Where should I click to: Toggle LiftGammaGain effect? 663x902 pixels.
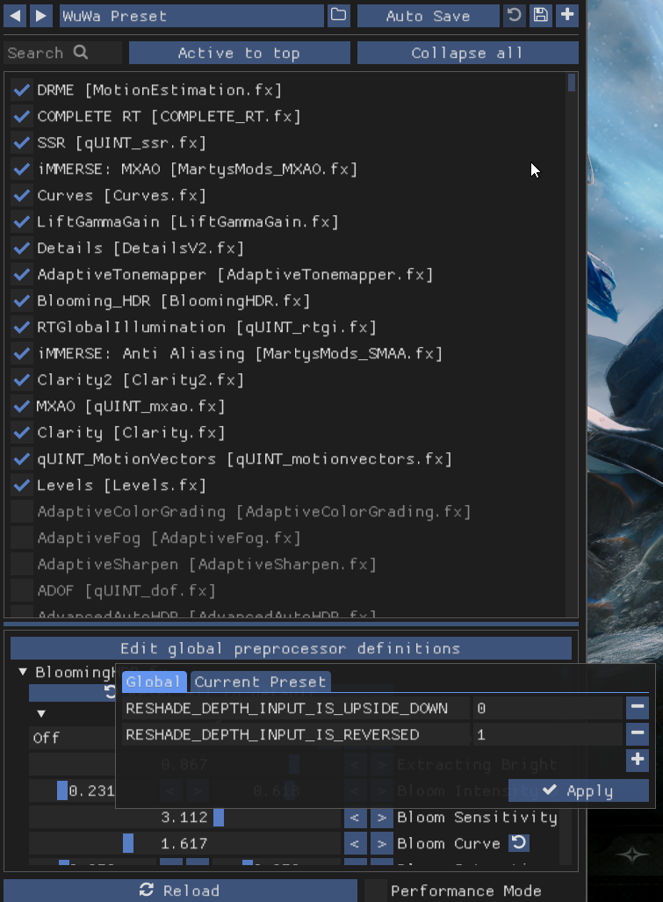tap(22, 222)
